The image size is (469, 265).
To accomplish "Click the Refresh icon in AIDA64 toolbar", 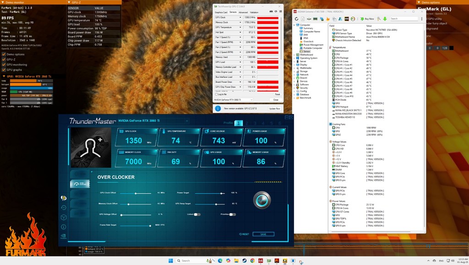I will [296, 19].
